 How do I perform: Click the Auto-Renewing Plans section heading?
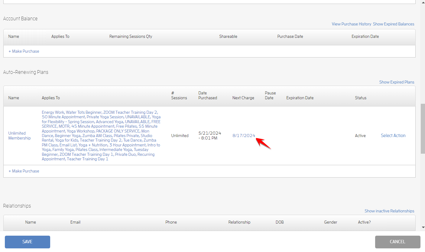click(26, 72)
